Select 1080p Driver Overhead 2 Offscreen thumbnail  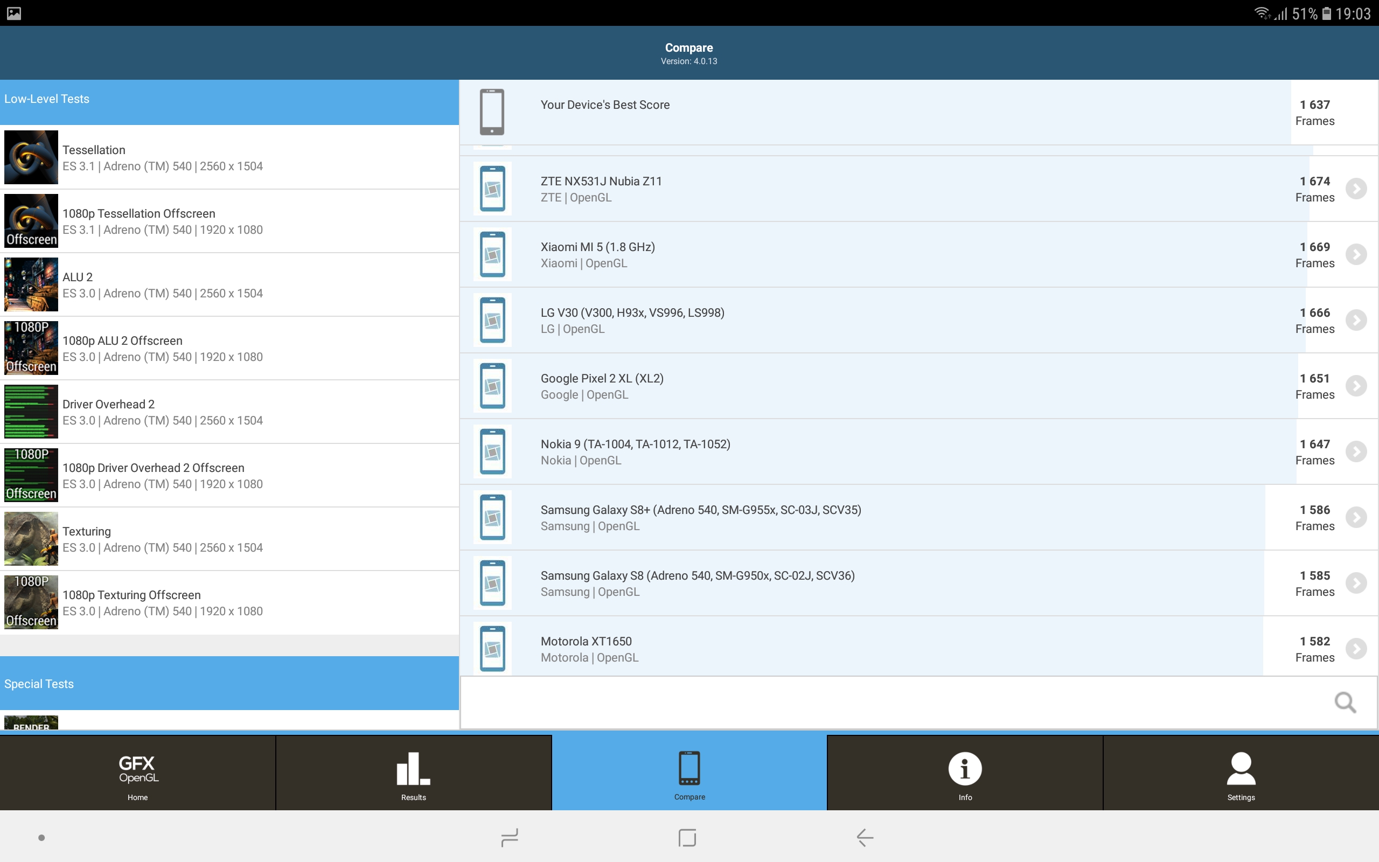tap(31, 475)
